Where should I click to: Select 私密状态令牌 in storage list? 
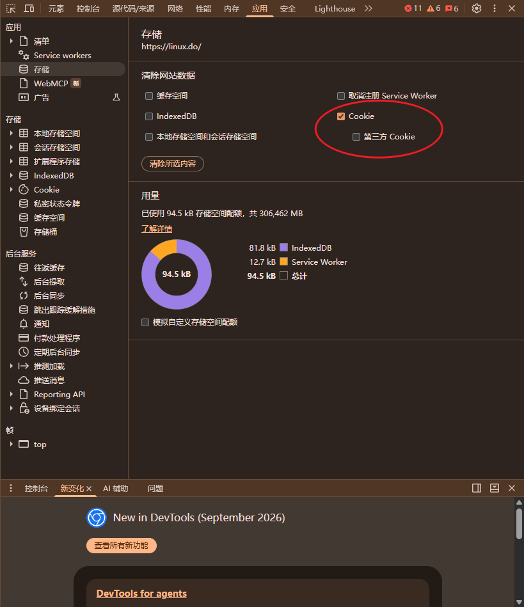(x=56, y=203)
